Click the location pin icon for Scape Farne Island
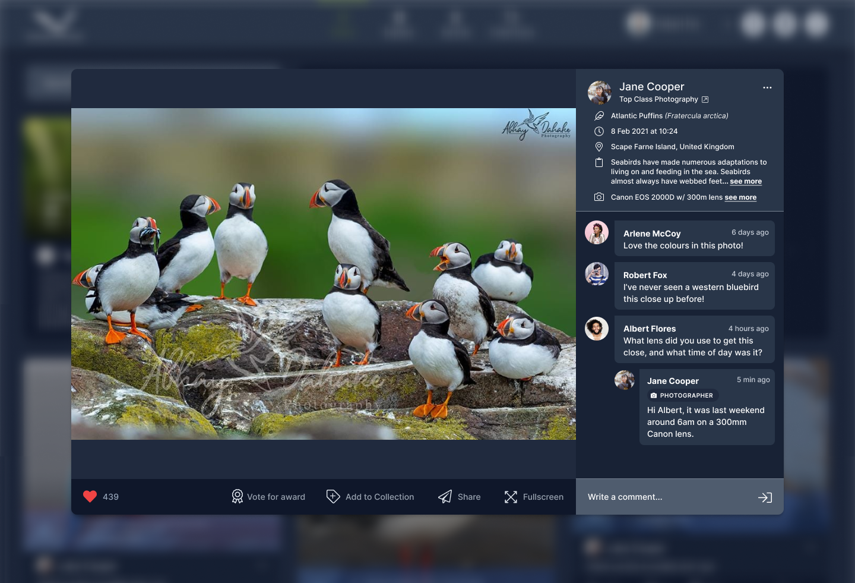This screenshot has width=855, height=583. [599, 146]
